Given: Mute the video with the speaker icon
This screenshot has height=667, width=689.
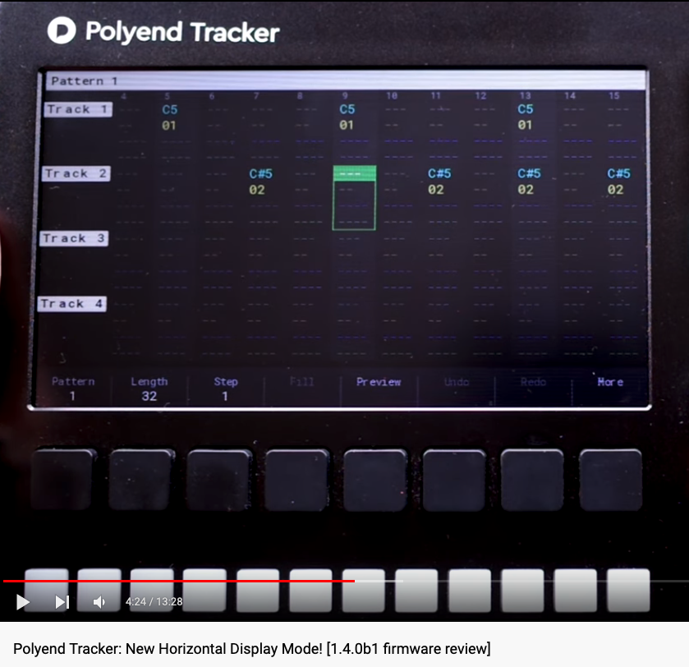Looking at the screenshot, I should (99, 601).
